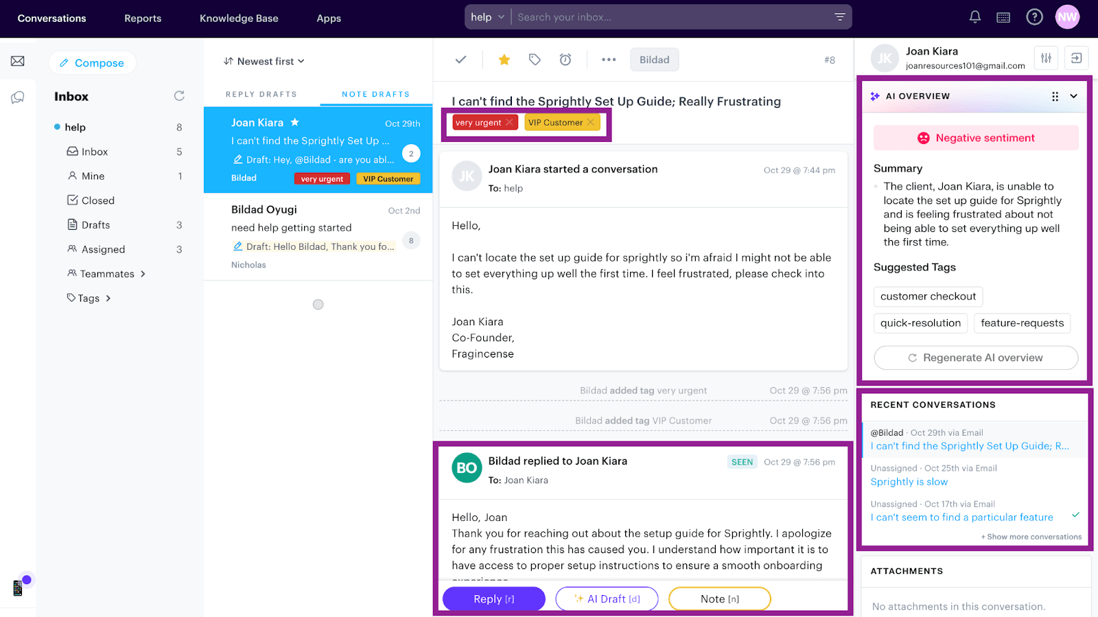Click the 2 message count badge
The height and width of the screenshot is (617, 1098).
411,154
